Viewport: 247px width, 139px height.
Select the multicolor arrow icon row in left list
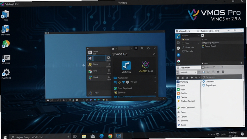click(99, 78)
